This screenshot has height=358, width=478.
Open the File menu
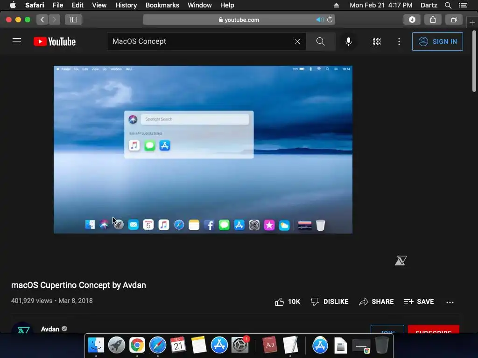coord(57,5)
